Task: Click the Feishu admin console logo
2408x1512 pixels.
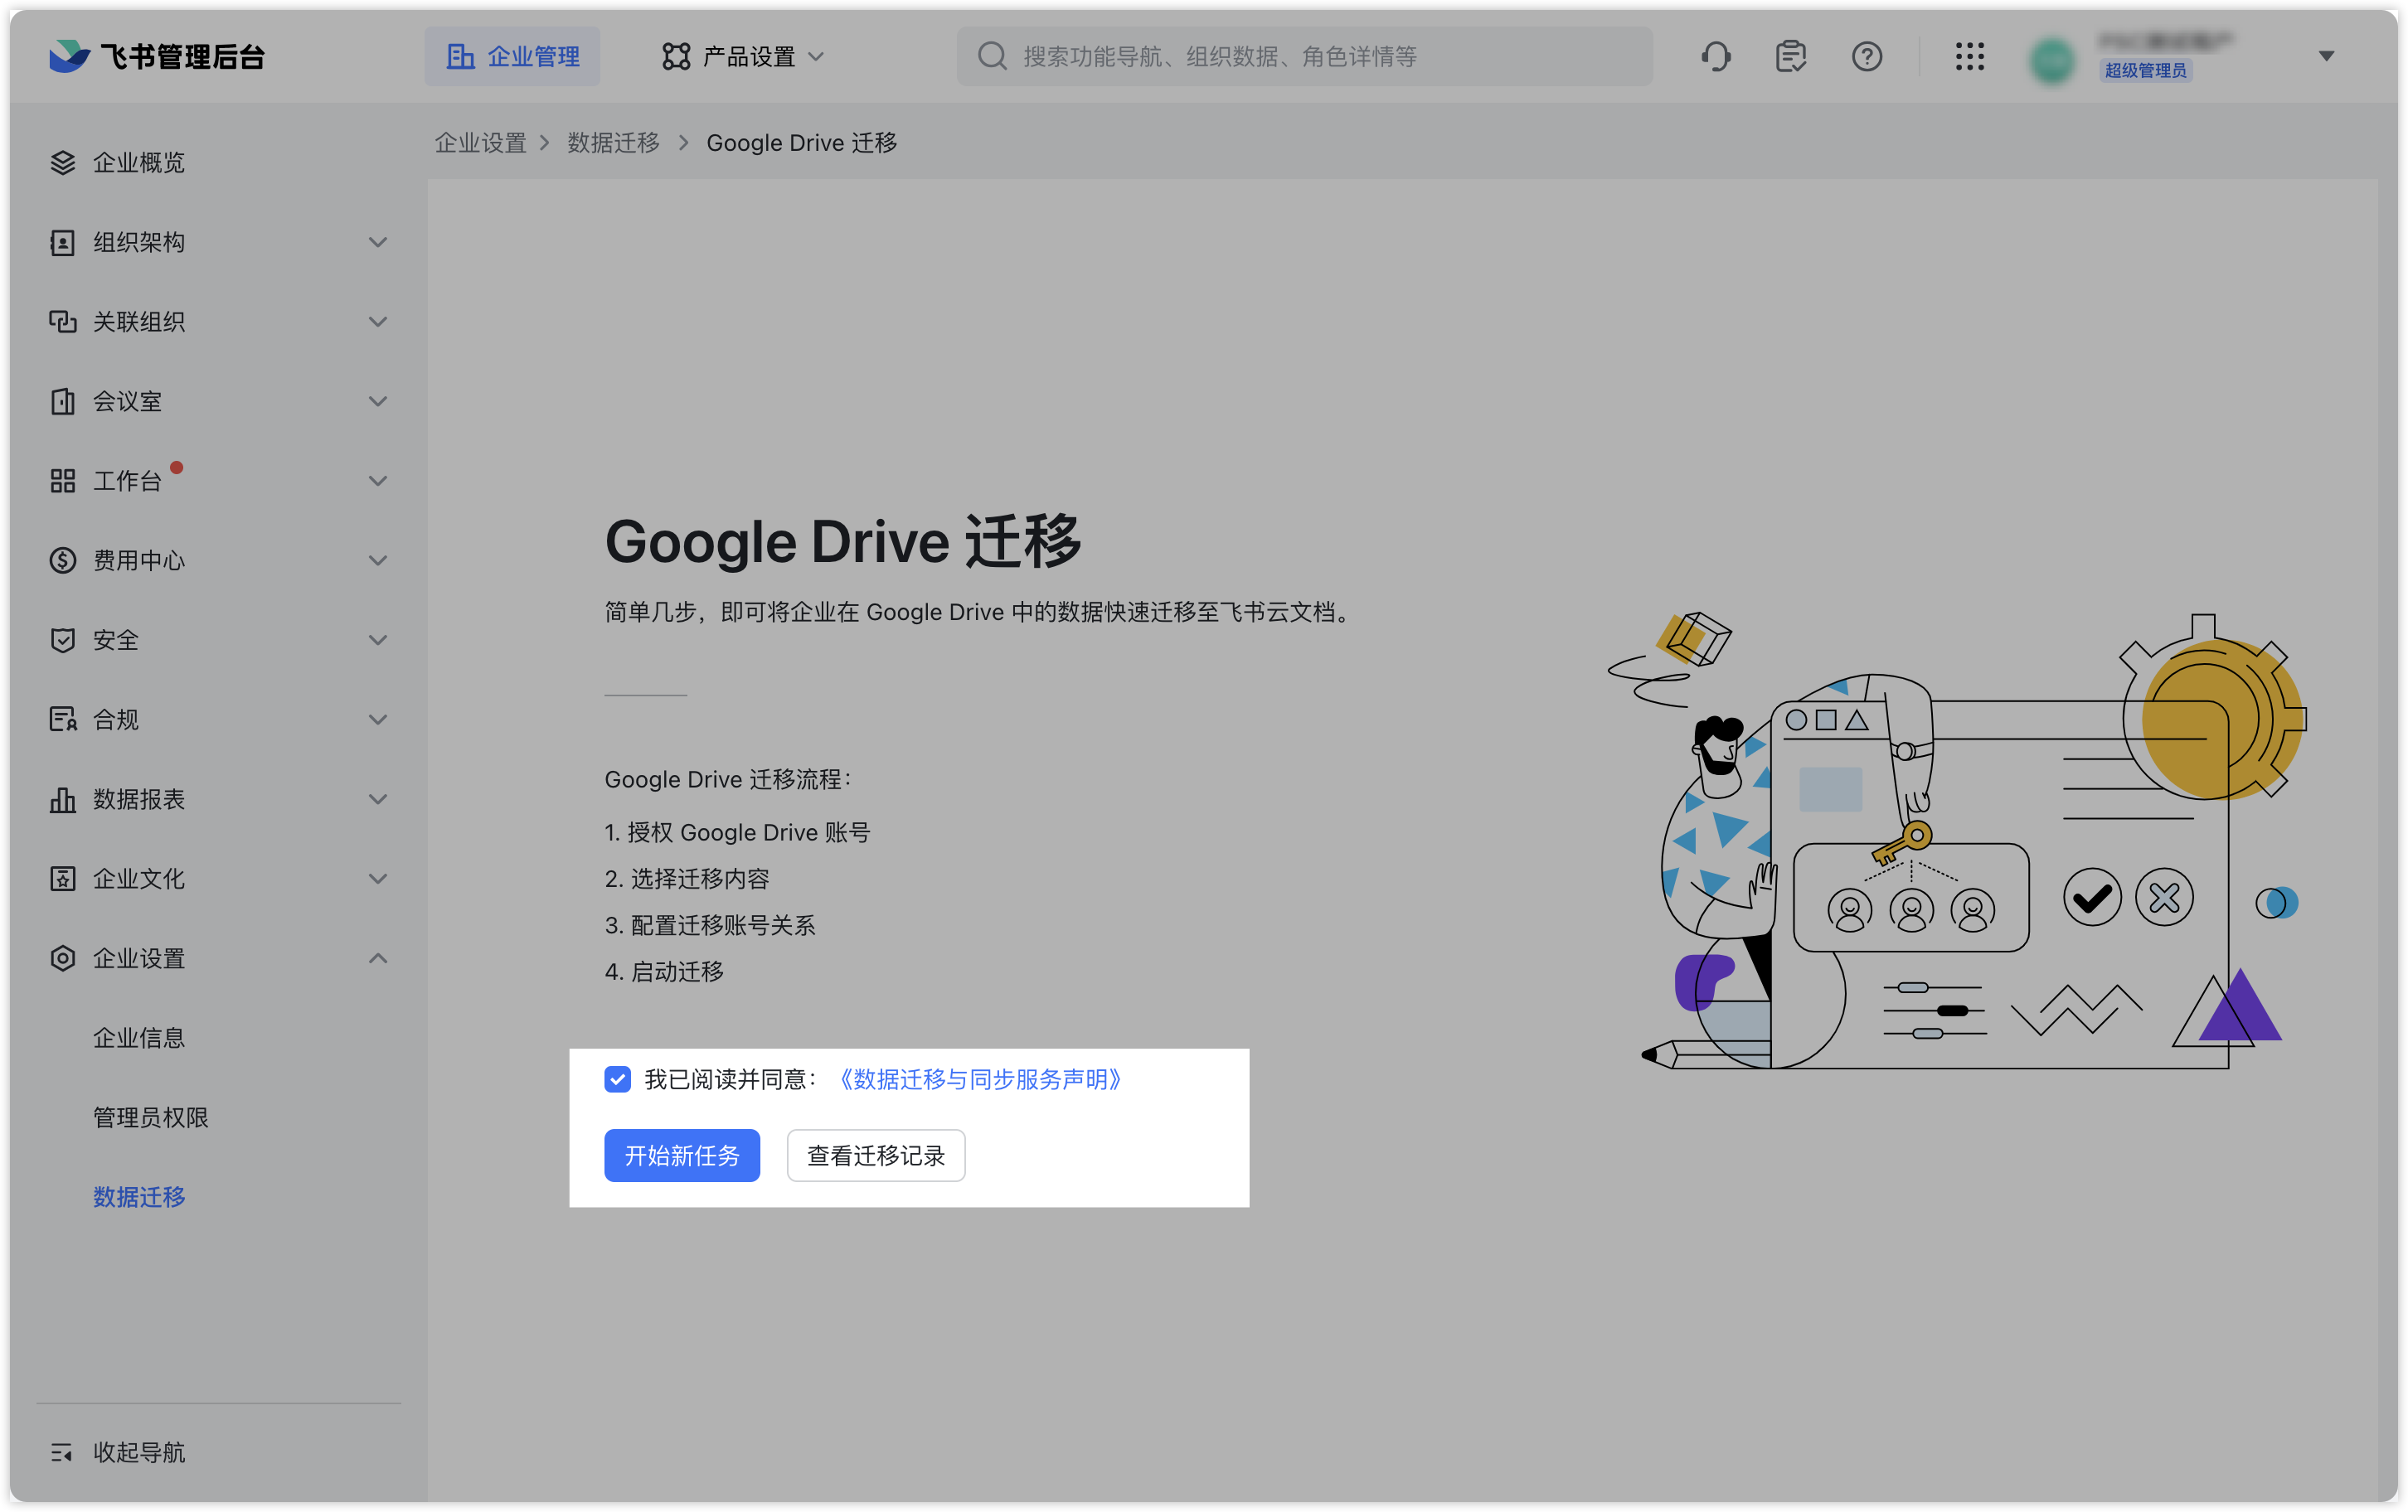Action: click(156, 56)
